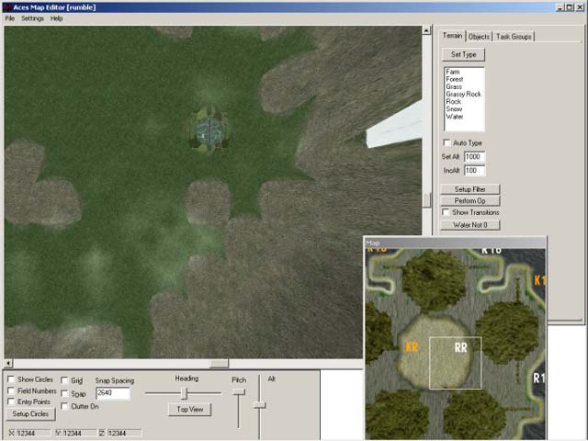Switch to the Objects tab
The image size is (588, 441).
coord(479,37)
